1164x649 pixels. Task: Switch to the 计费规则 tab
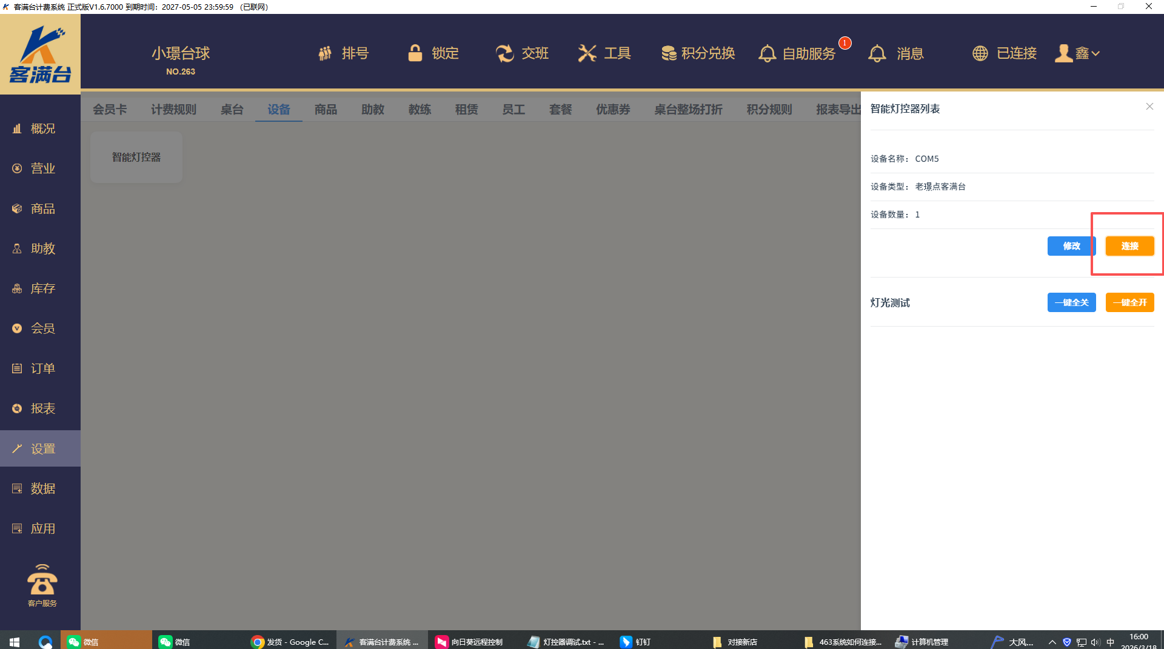point(173,109)
